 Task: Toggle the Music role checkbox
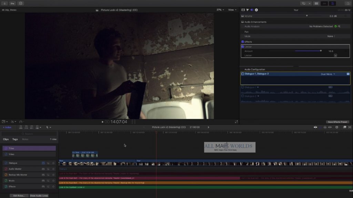point(6,181)
